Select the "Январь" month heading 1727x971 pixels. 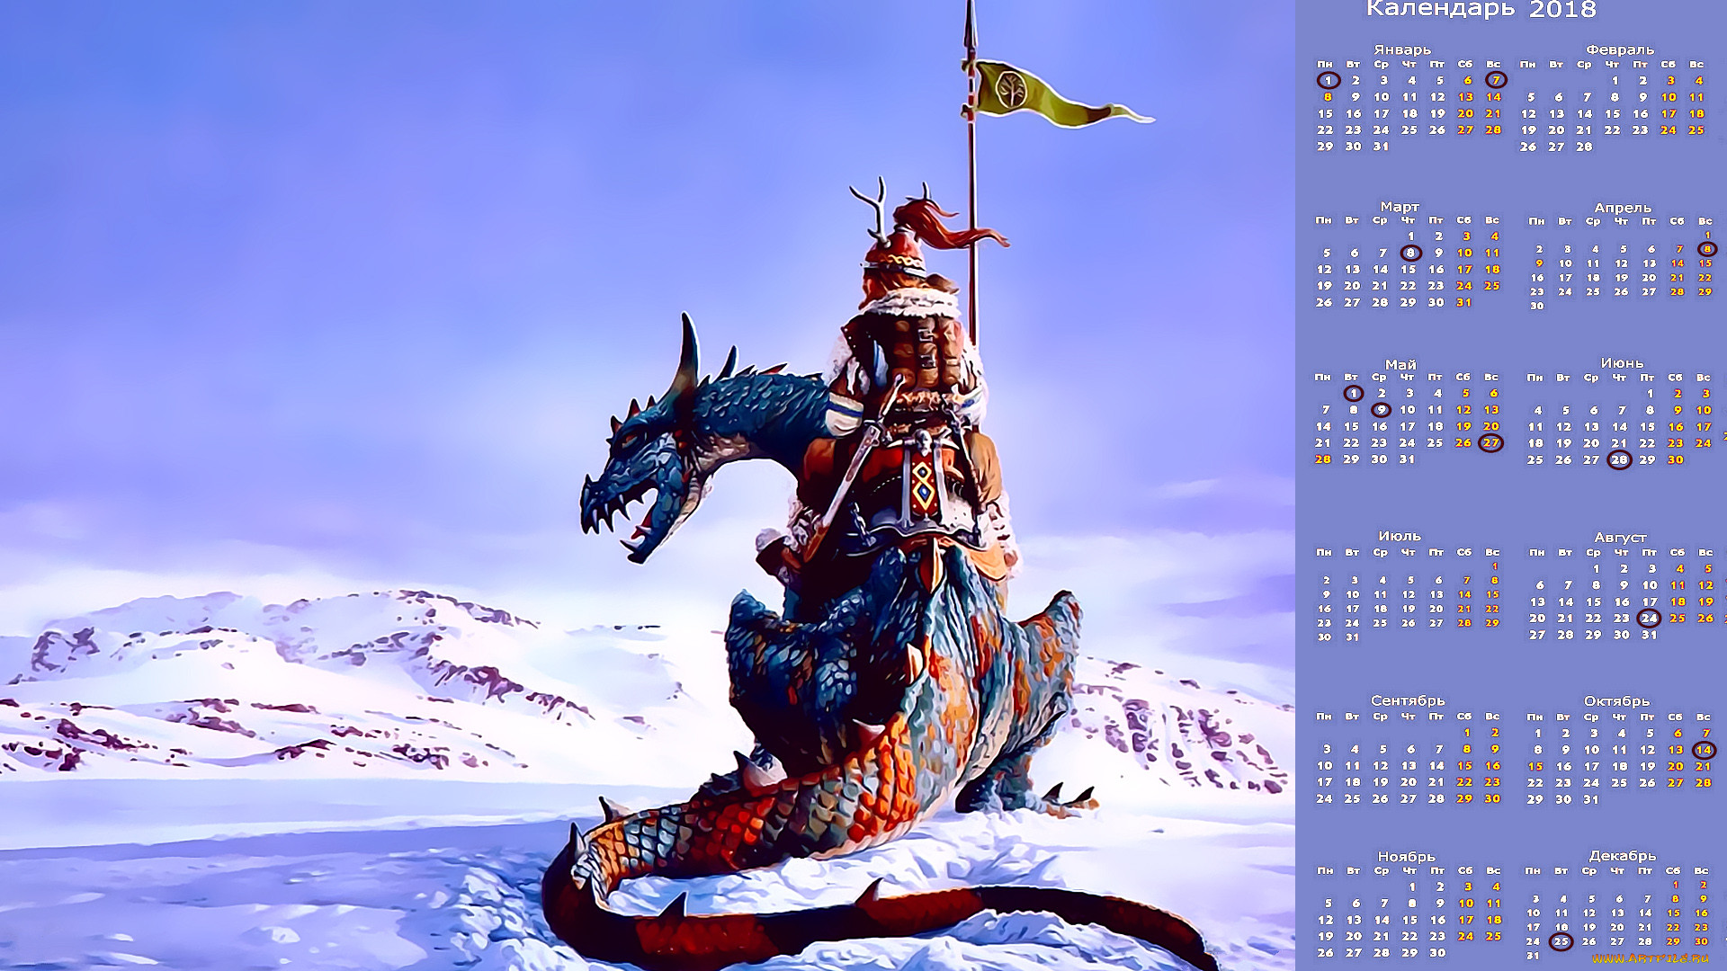coord(1401,49)
